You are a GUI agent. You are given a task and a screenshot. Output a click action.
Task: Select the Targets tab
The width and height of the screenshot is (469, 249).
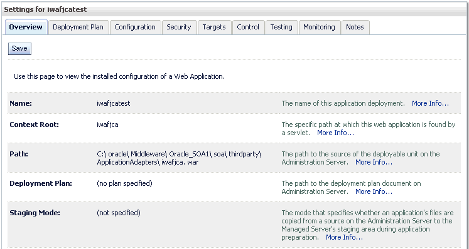click(214, 27)
